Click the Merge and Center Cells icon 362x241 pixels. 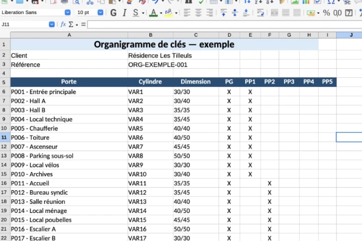275,13
